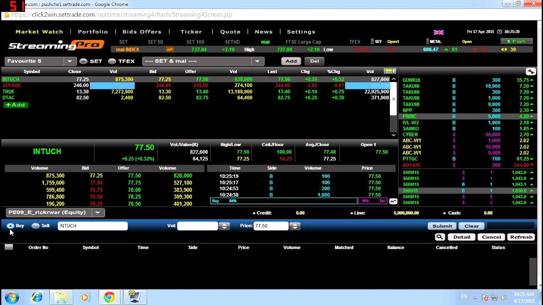Submit the order
The image size is (543, 305).
tap(442, 226)
